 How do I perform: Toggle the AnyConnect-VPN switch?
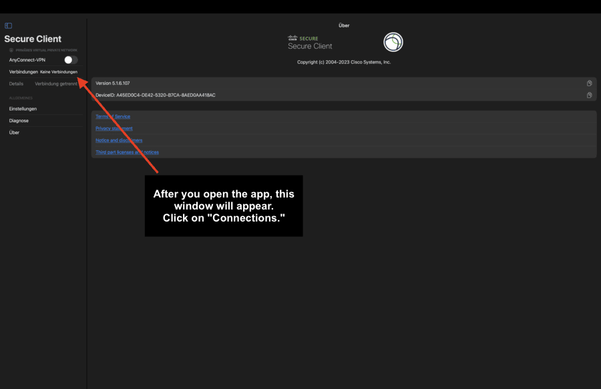pyautogui.click(x=71, y=60)
